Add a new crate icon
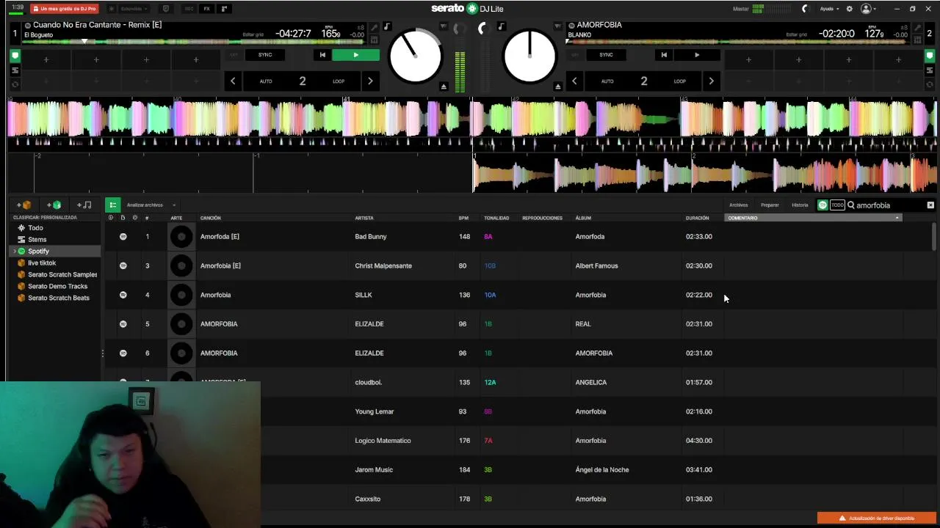Screen dimensions: 940x528 24,205
